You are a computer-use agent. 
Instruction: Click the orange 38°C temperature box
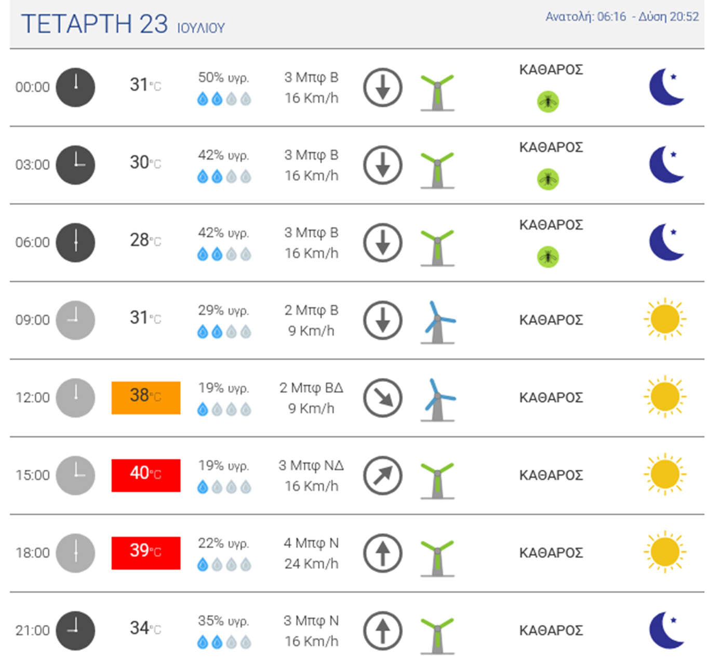point(146,398)
